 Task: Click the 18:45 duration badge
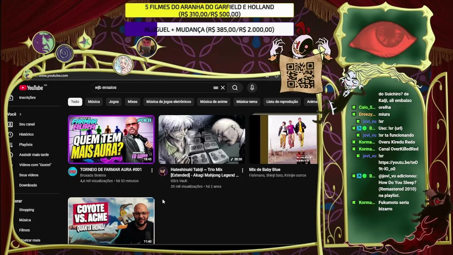click(148, 159)
